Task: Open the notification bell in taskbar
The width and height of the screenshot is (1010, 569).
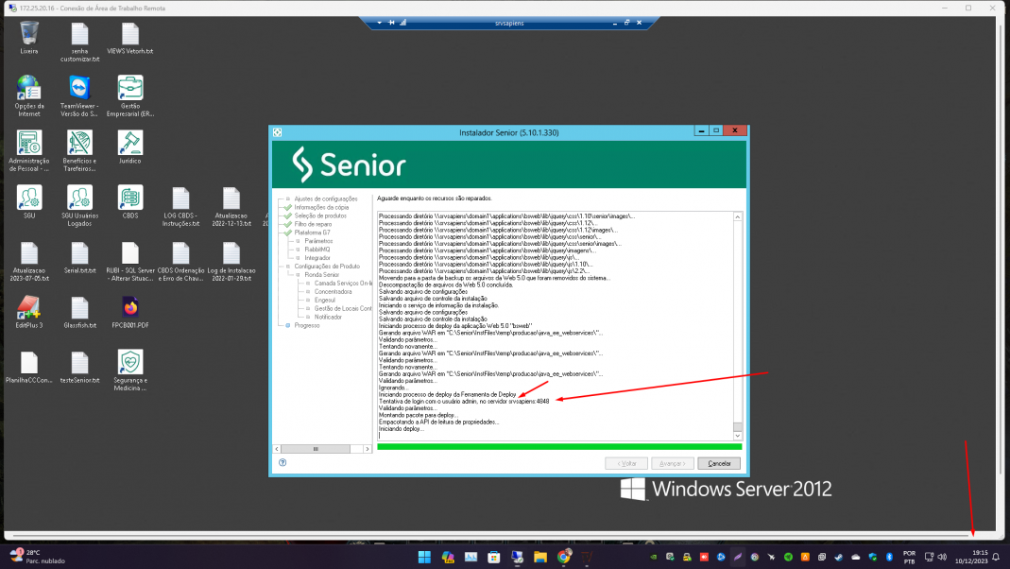Action: (996, 557)
